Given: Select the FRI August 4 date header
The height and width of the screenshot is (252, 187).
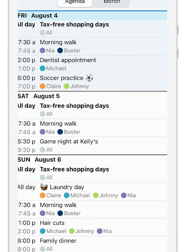Looking at the screenshot, I should click(92, 16).
